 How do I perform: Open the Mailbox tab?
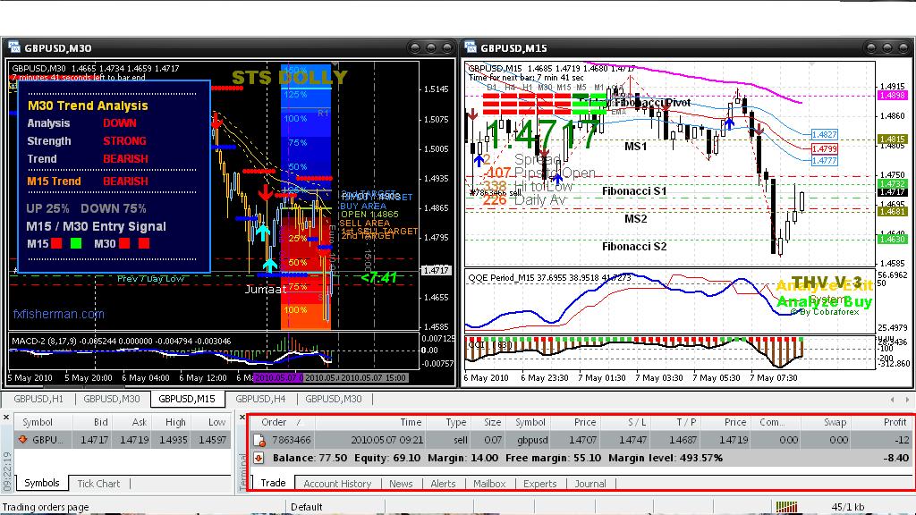tap(489, 484)
